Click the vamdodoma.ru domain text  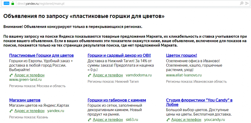tap(139, 75)
